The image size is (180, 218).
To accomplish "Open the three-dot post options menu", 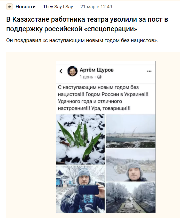I will click(x=149, y=71).
